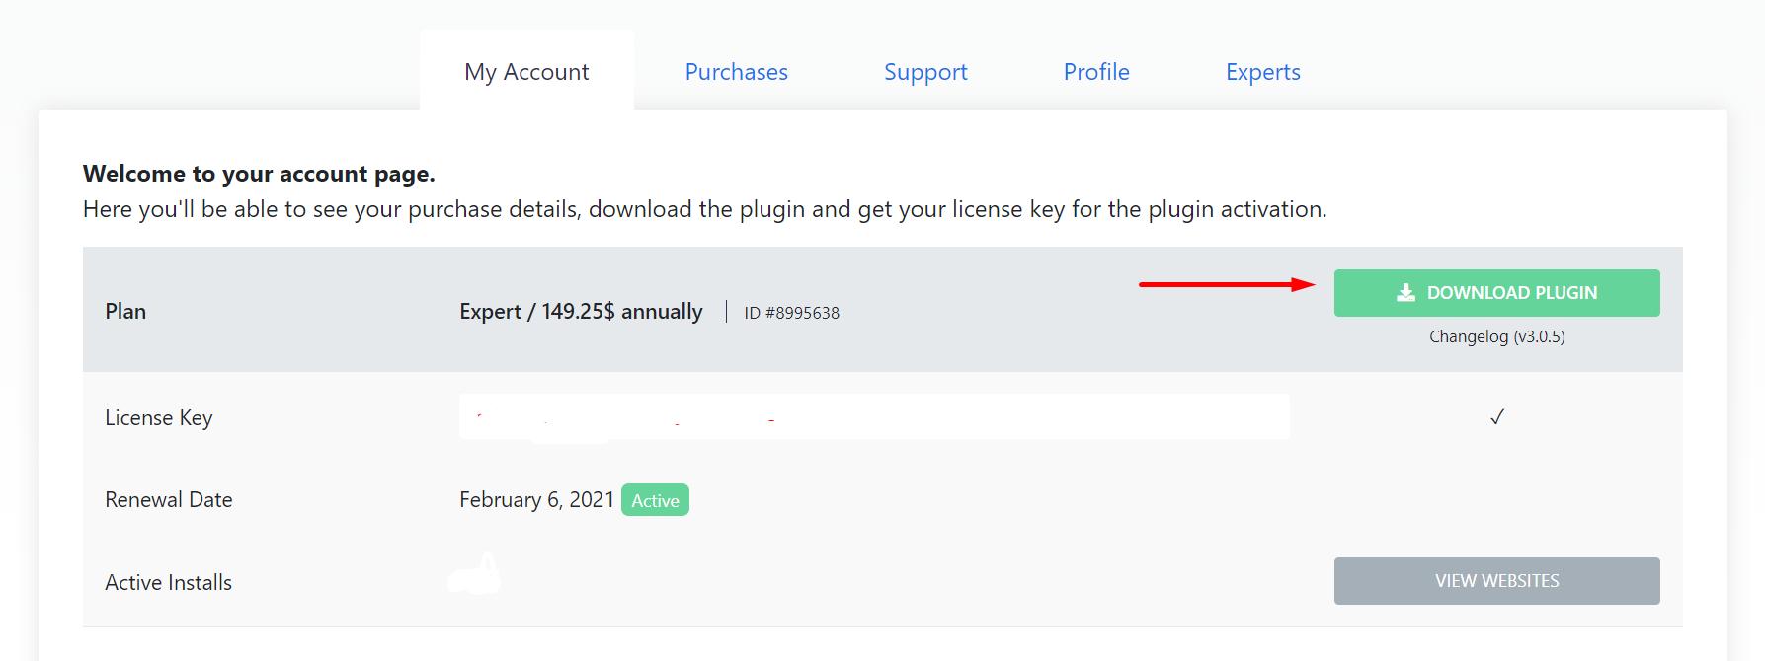1765x661 pixels.
Task: Click the View Websites button
Action: (x=1496, y=581)
